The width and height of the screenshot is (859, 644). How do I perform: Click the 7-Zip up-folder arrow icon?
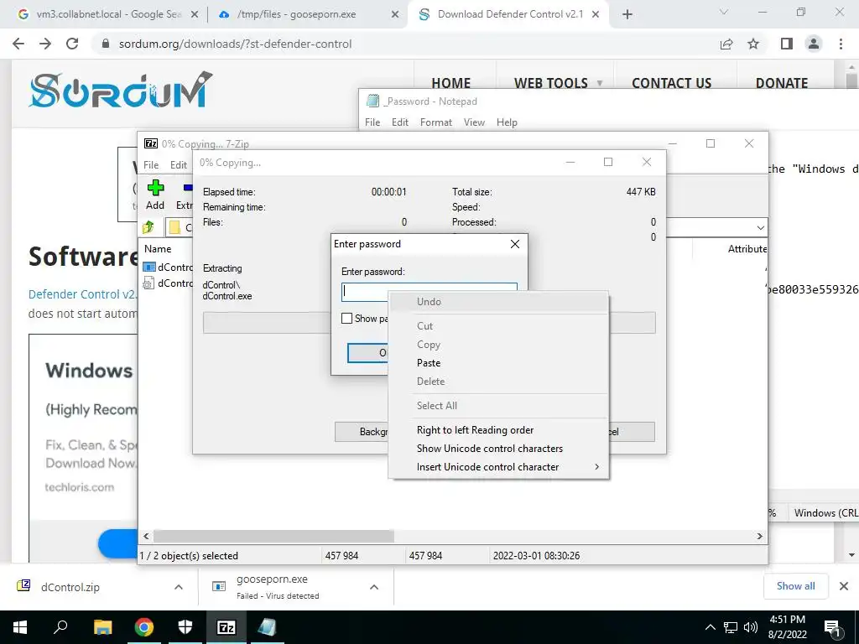(x=148, y=227)
